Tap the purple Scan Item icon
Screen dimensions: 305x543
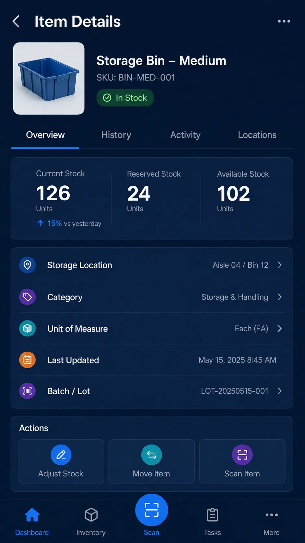242,455
